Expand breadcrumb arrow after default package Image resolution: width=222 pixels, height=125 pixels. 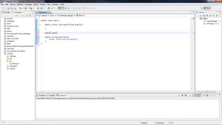75,15
